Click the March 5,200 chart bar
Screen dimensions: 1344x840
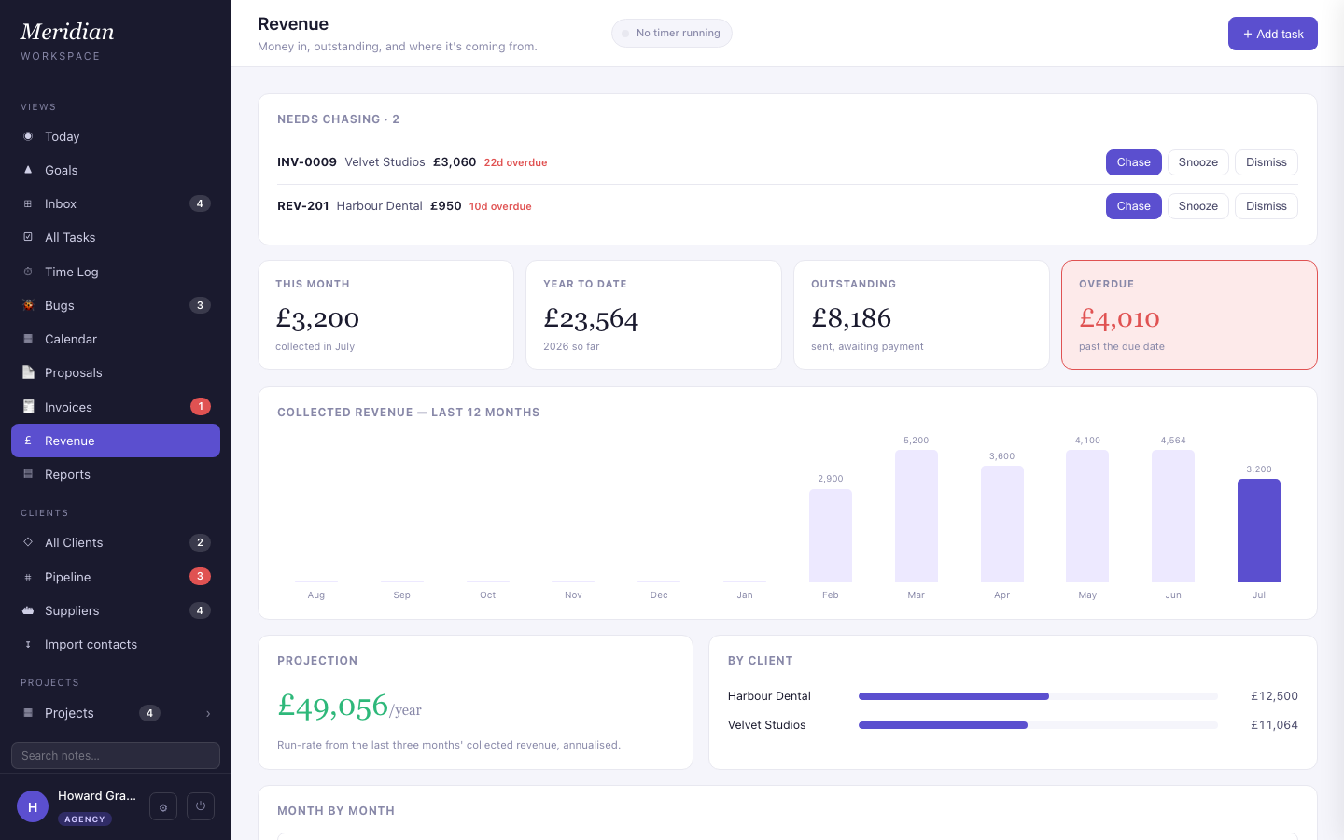click(x=917, y=516)
